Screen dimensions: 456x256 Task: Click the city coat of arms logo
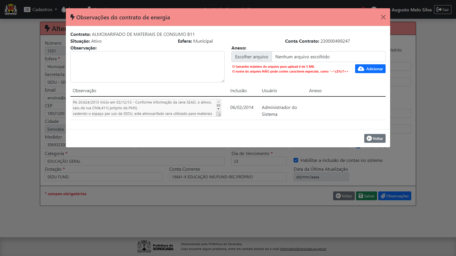coord(11,9)
